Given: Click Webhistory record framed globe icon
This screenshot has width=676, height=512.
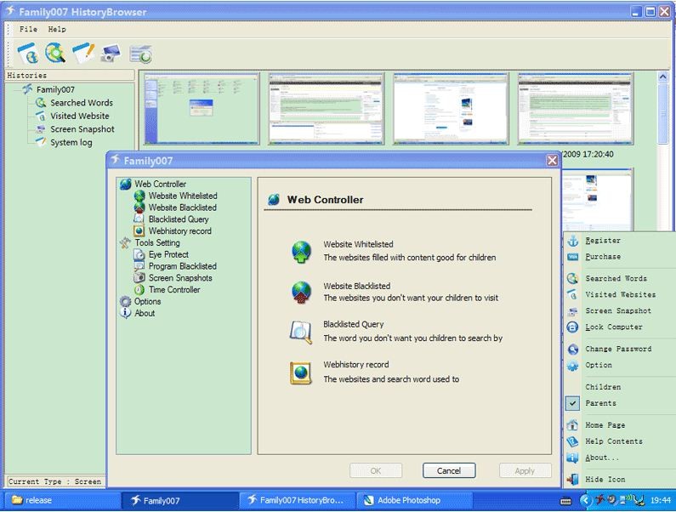Looking at the screenshot, I should [x=300, y=373].
